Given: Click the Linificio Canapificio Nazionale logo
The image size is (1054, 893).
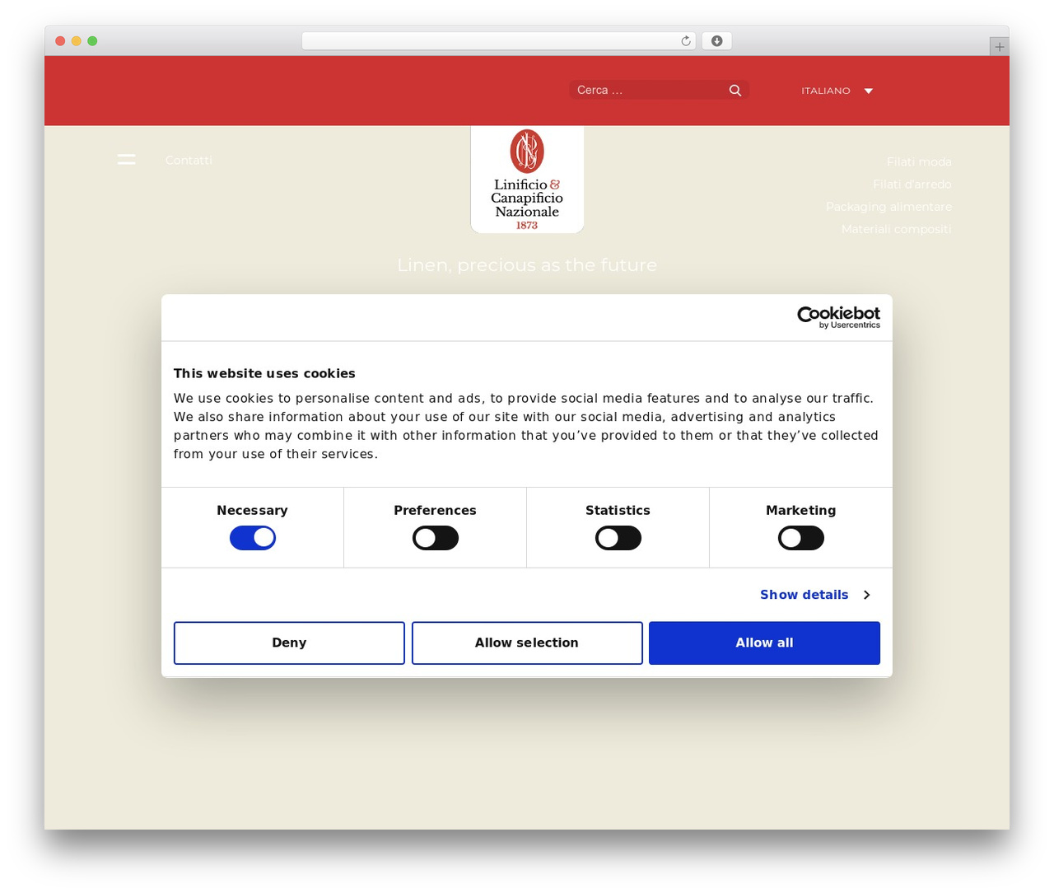Looking at the screenshot, I should 527,180.
